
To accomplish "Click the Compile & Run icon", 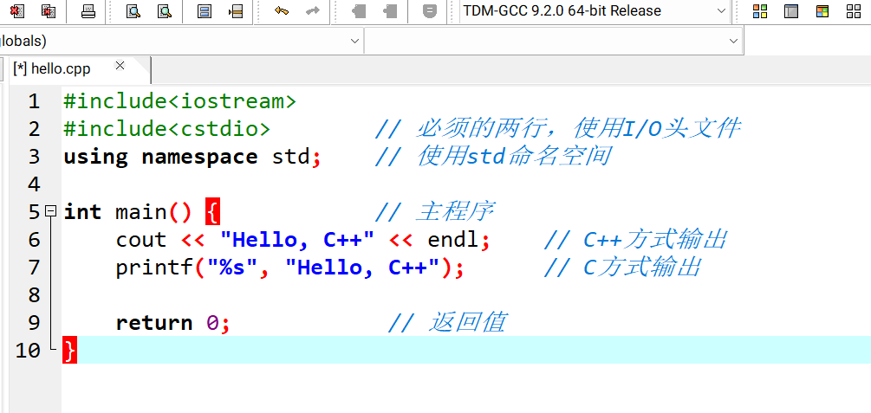I will click(822, 11).
